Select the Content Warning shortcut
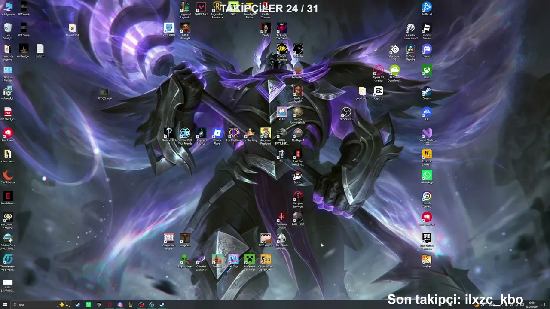Viewport: 550px width, 309px height. coord(282,52)
